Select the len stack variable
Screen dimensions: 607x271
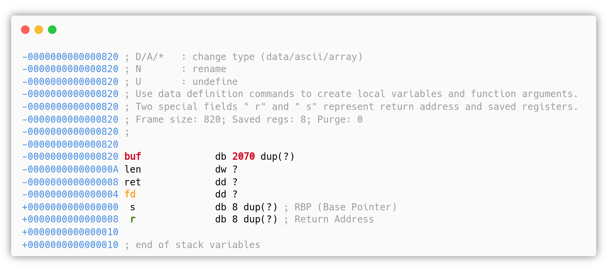(x=133, y=169)
